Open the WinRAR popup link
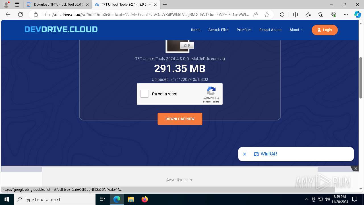Viewport: 364px width, 205px height. (269, 154)
